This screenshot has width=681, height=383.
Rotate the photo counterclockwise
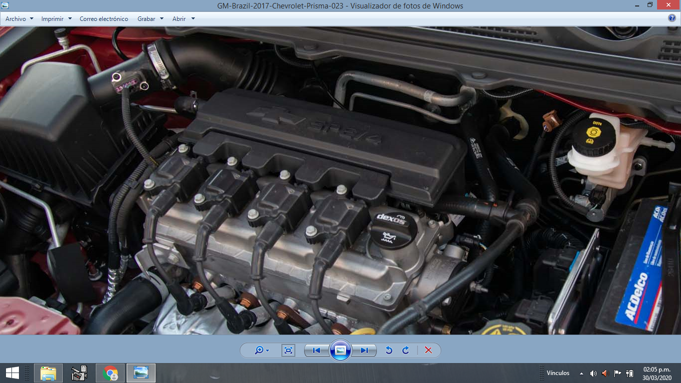tap(389, 351)
